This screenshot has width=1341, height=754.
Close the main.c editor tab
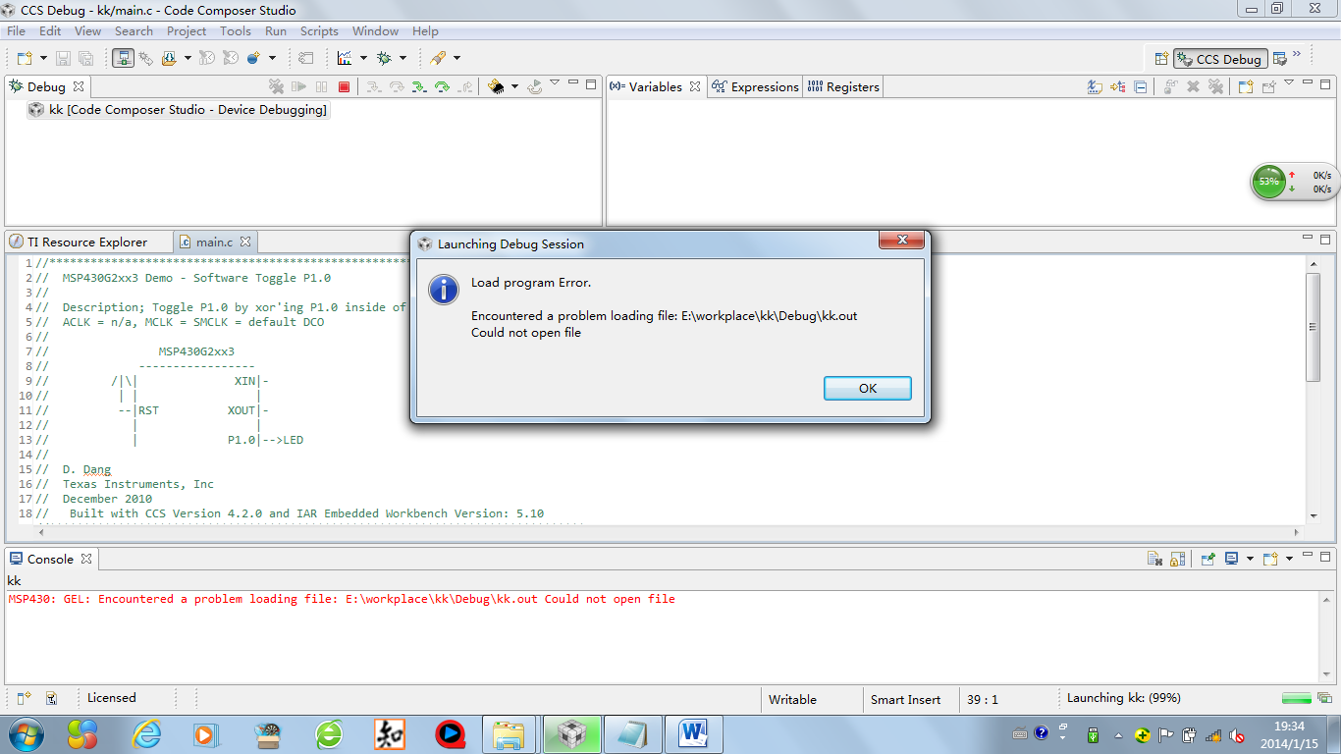245,242
